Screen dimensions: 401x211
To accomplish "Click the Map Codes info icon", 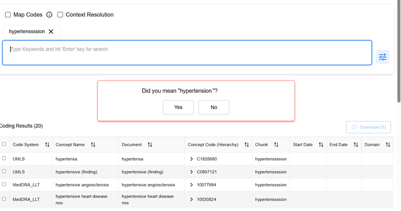I will point(49,15).
